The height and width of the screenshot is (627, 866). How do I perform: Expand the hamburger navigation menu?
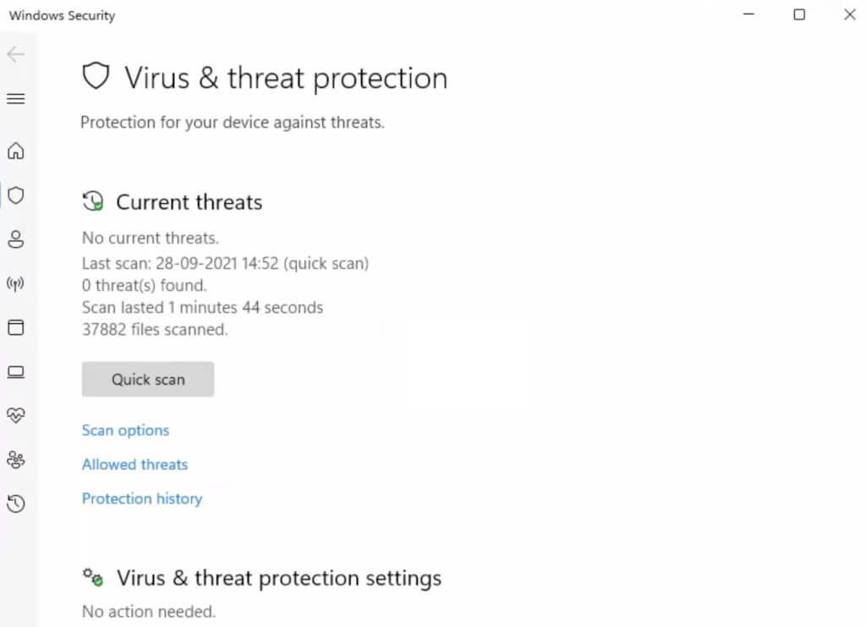coord(15,99)
